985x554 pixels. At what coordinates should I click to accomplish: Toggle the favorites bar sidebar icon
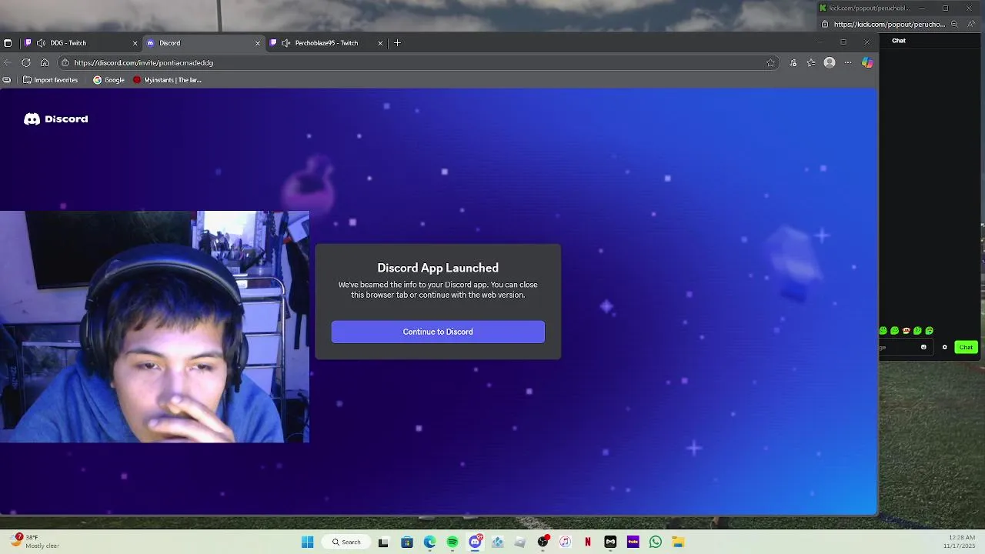click(7, 80)
